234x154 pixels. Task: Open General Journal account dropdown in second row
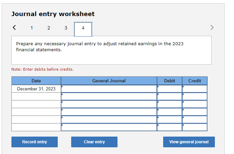point(109,96)
